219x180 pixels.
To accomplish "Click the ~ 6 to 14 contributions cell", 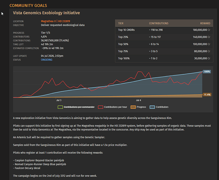I will pos(154,44).
